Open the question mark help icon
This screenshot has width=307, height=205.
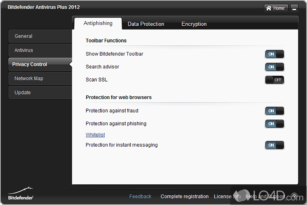pyautogui.click(x=294, y=197)
